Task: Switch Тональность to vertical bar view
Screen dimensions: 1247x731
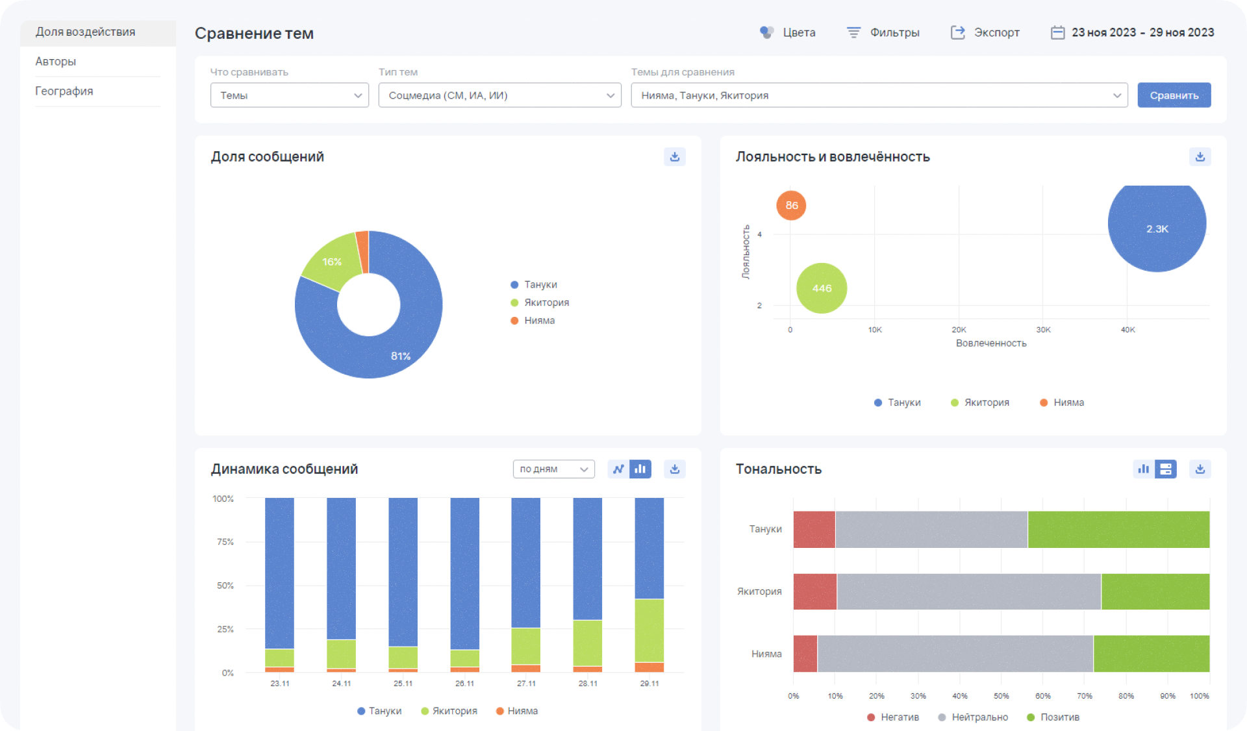Action: coord(1144,469)
